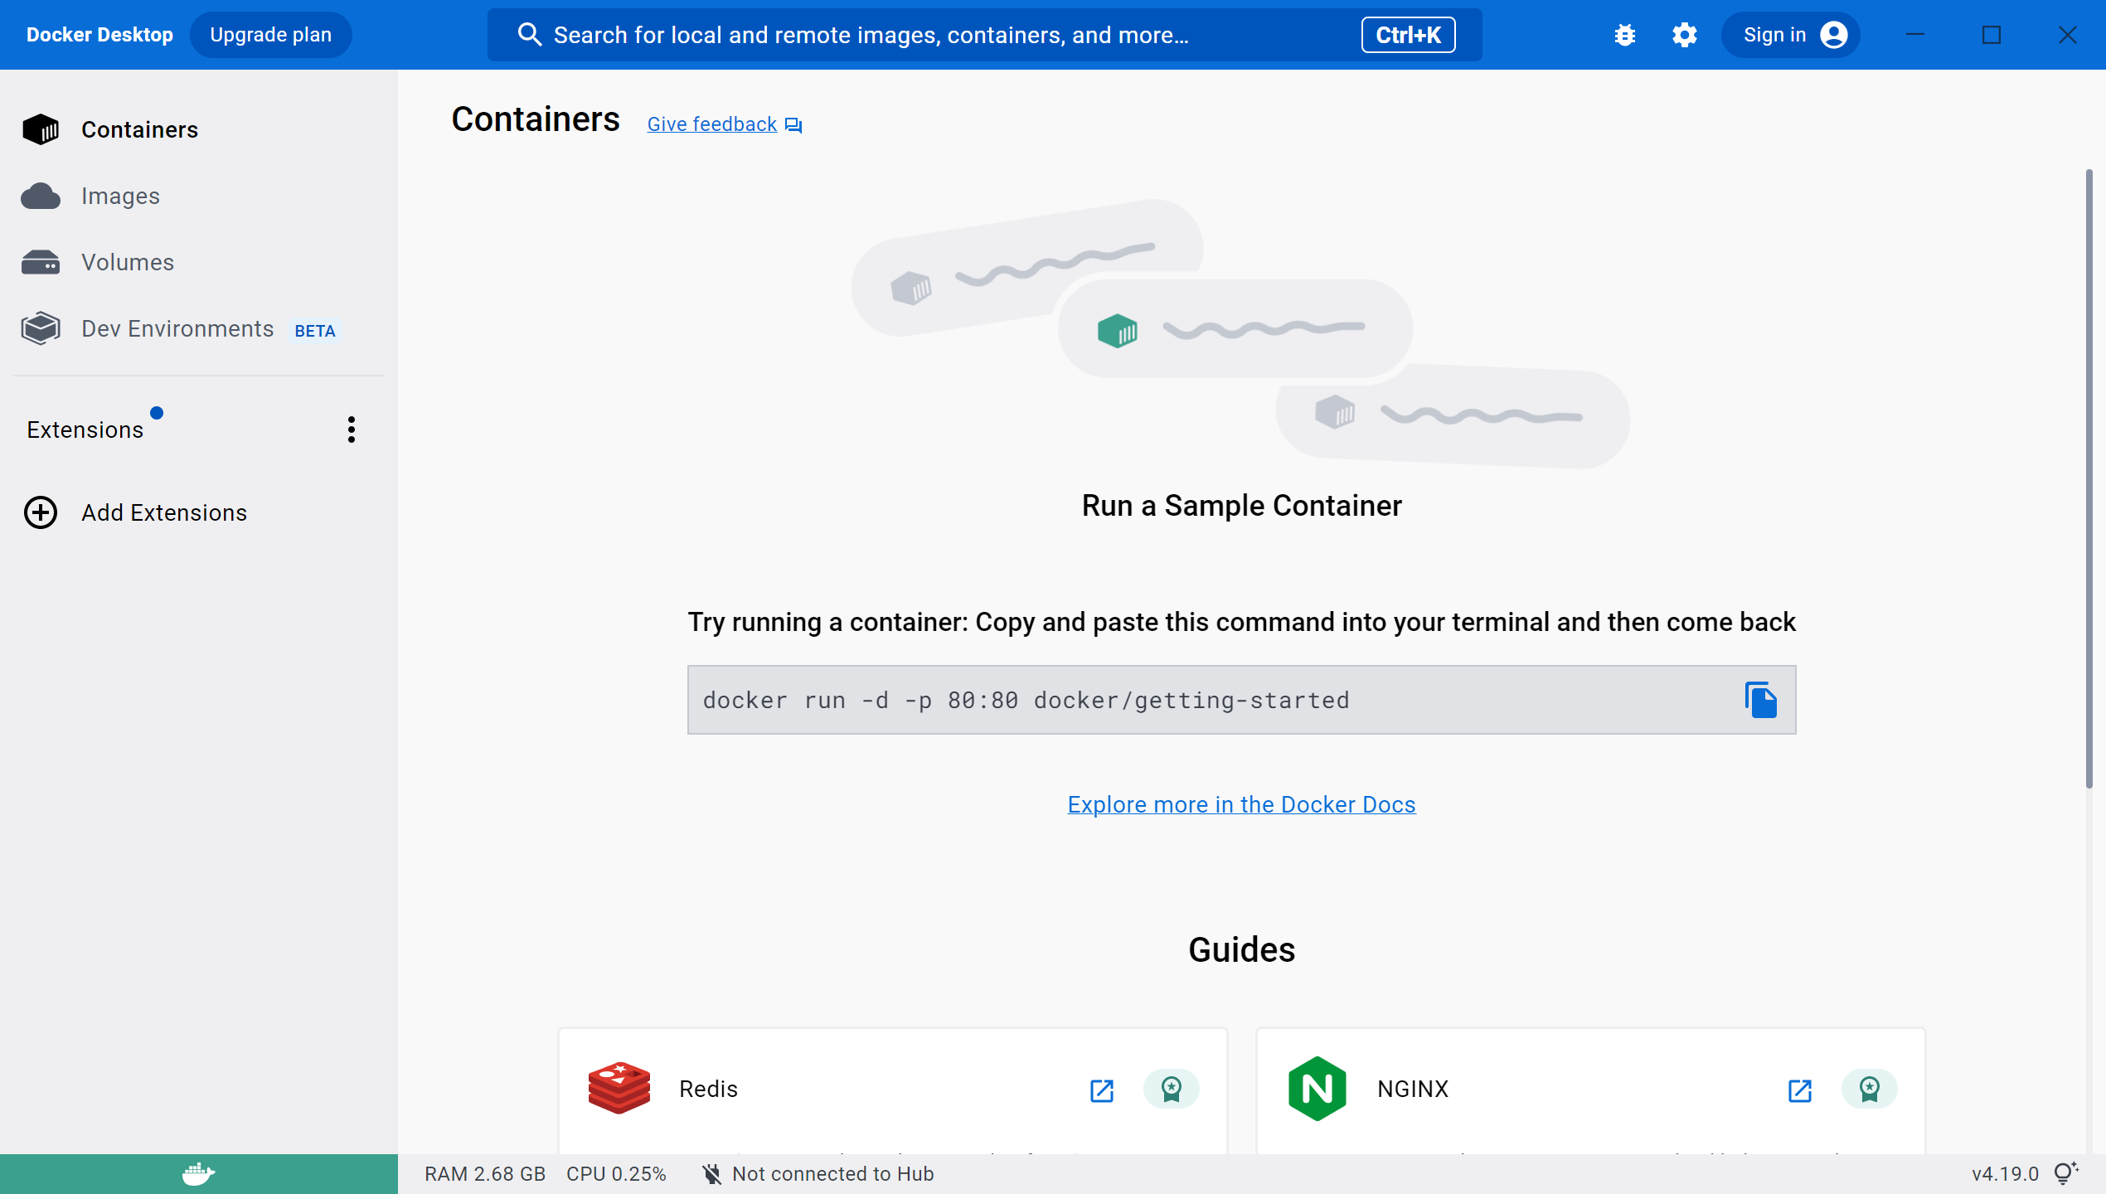Click the Dev Environments box icon
The image size is (2106, 1194).
click(x=41, y=329)
